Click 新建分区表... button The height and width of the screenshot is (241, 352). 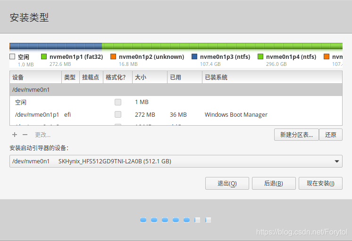click(x=296, y=135)
